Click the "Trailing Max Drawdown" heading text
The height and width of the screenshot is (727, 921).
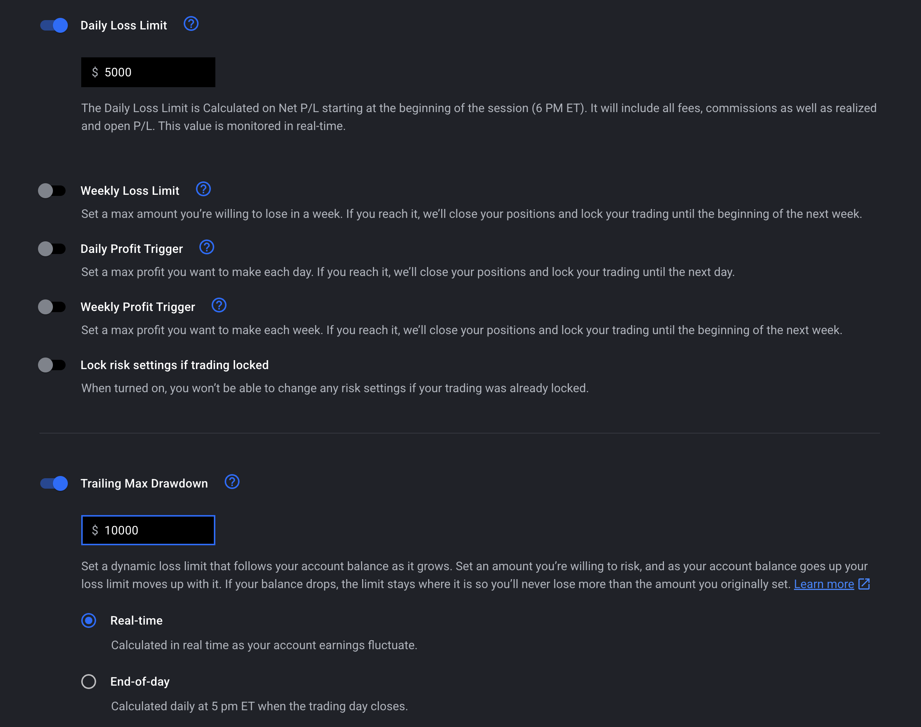pyautogui.click(x=144, y=483)
